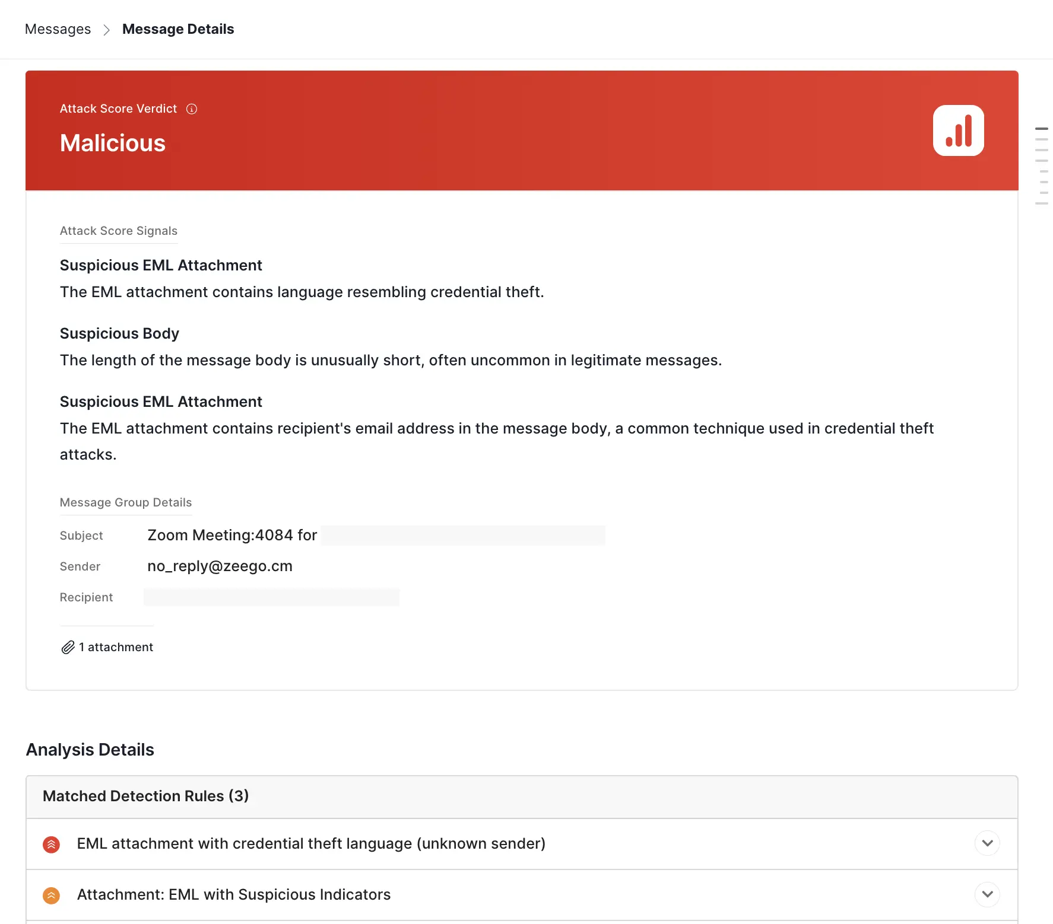
Task: Click the Analysis Details heading
Action: coord(90,750)
